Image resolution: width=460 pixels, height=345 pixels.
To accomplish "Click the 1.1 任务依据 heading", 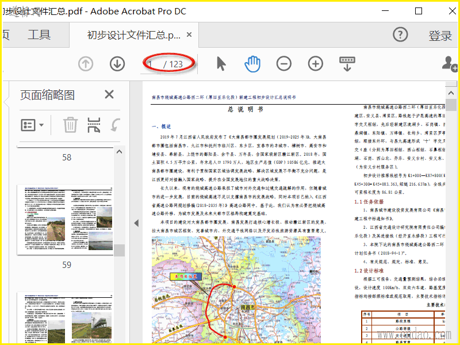I will click(369, 202).
